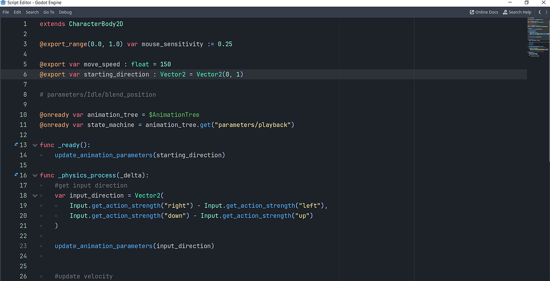Click the '#get input direction' comment

[x=91, y=185]
